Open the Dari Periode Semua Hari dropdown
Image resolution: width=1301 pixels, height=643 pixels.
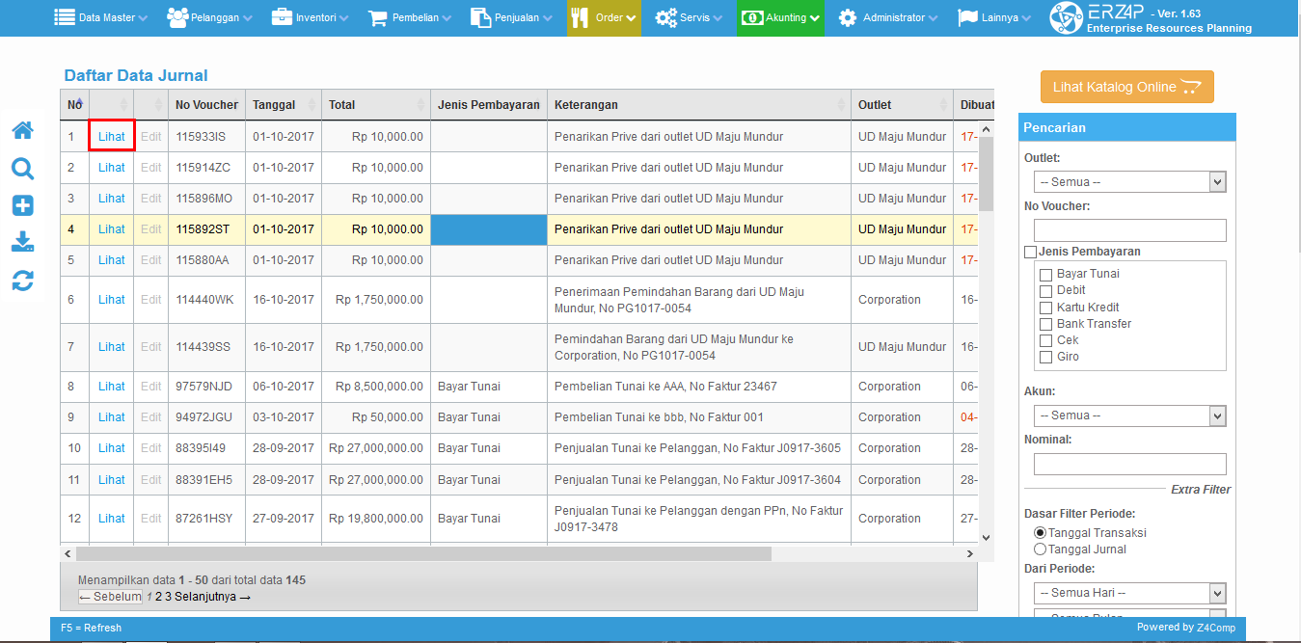coord(1129,593)
